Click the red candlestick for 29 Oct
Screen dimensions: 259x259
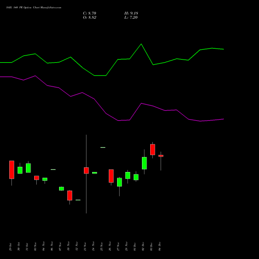12,170
